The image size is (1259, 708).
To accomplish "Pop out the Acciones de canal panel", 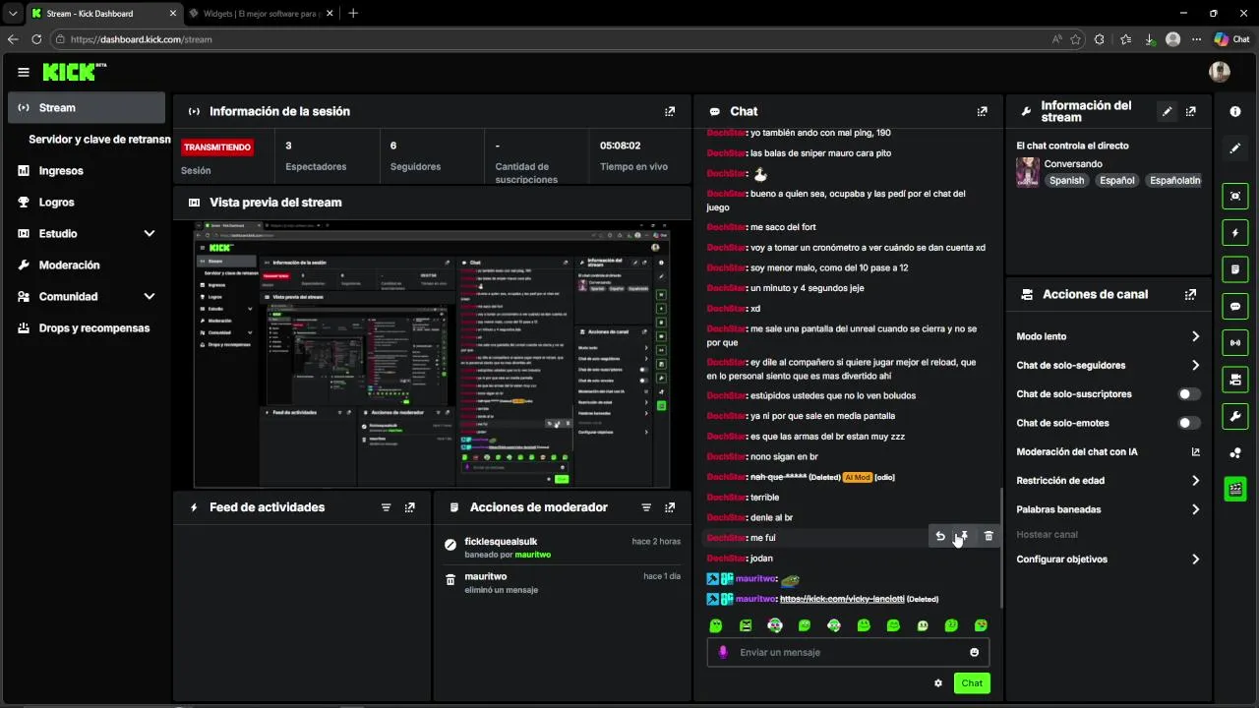I will coord(1191,294).
